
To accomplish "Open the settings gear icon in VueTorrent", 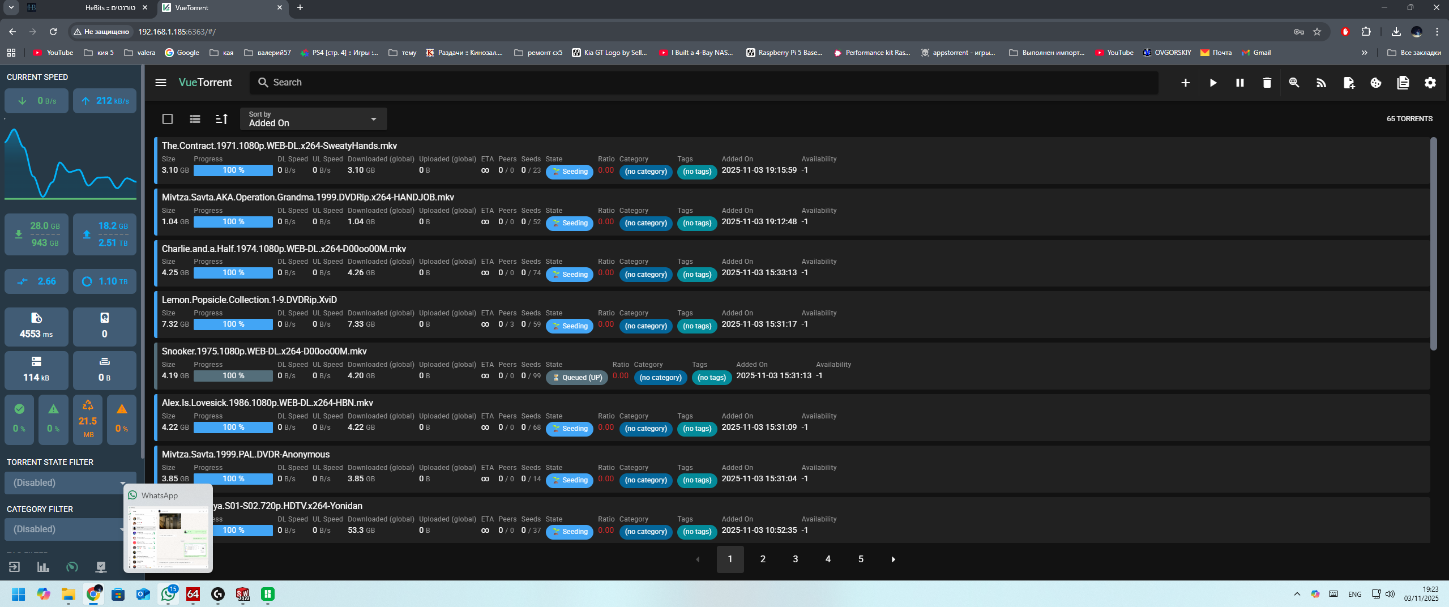I will 1430,83.
